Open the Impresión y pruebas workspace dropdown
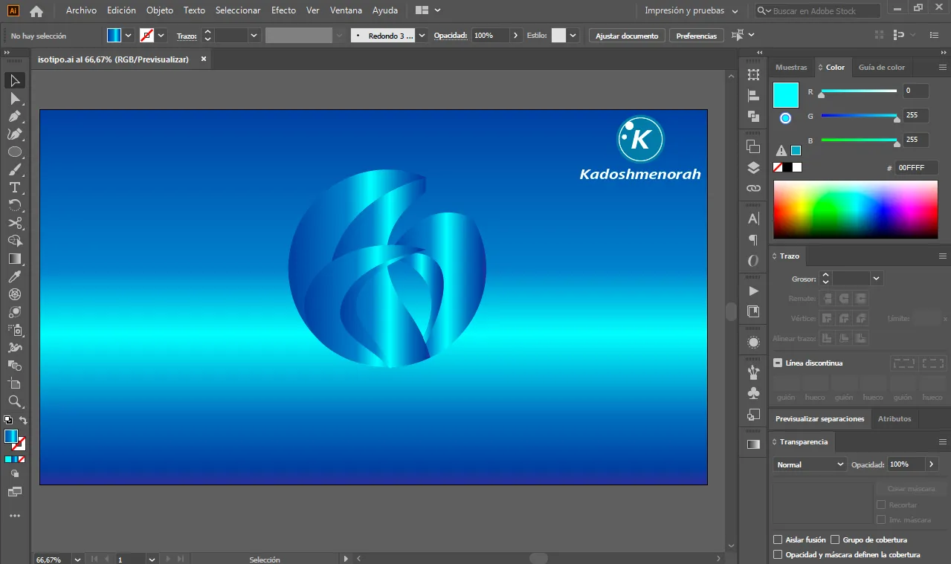 point(691,11)
